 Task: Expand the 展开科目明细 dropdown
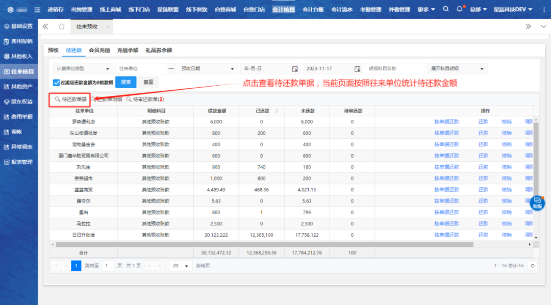(x=458, y=69)
